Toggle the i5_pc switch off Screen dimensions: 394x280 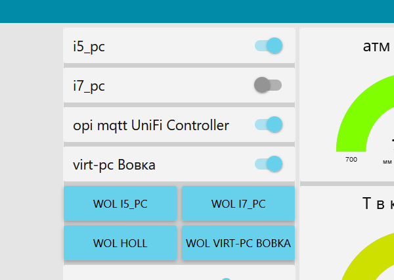click(269, 46)
